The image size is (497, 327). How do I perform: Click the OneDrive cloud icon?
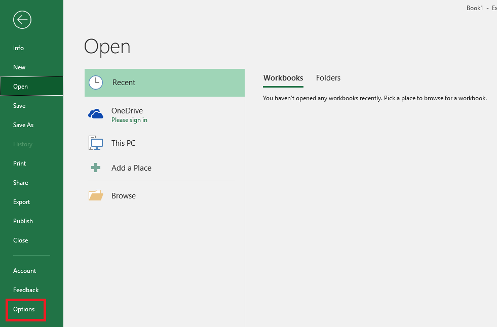point(96,114)
